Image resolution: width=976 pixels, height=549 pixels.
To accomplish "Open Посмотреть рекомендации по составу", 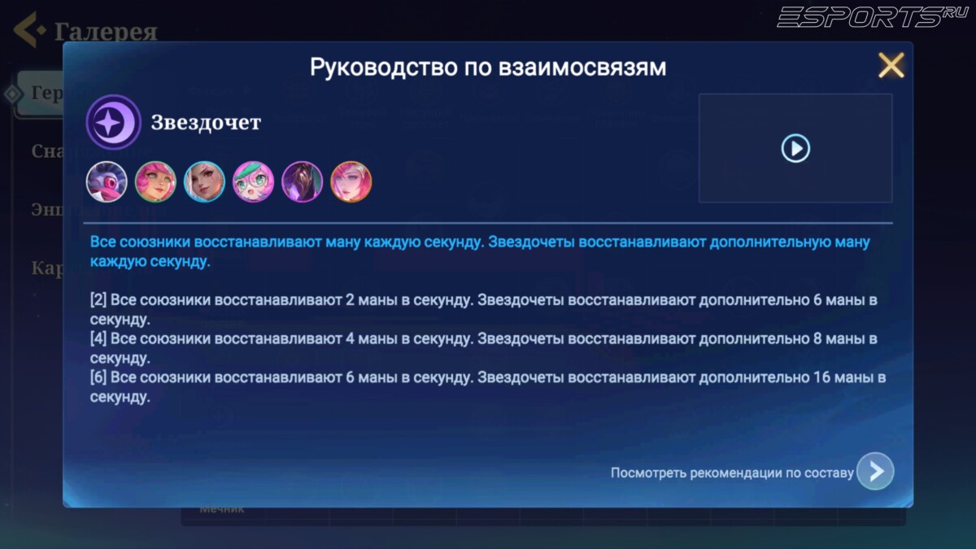I will [x=730, y=471].
